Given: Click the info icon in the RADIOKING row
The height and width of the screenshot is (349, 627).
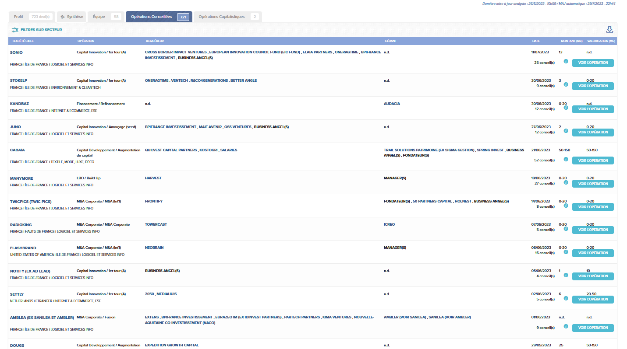Looking at the screenshot, I should [x=566, y=229].
